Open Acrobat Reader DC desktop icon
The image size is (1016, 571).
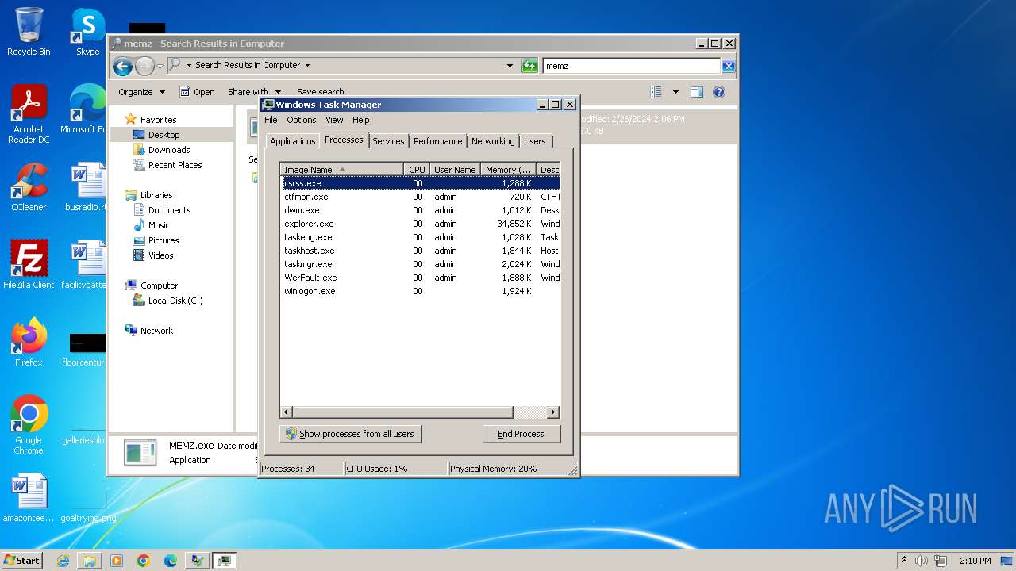click(29, 115)
